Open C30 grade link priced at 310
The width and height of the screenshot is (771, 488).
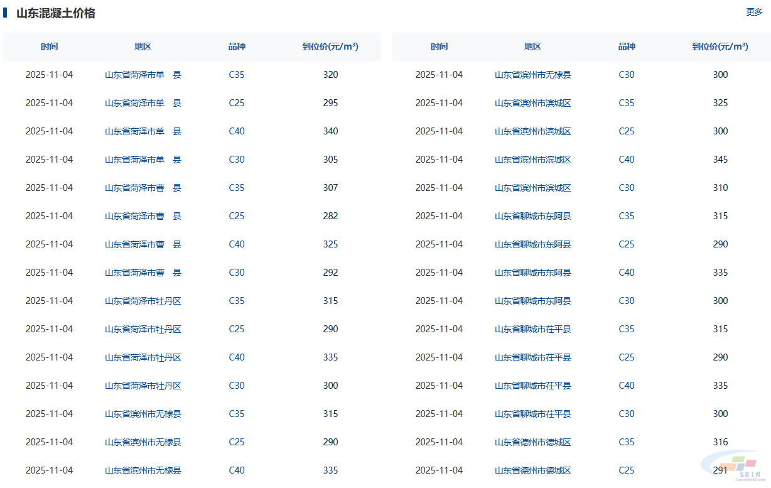[627, 188]
